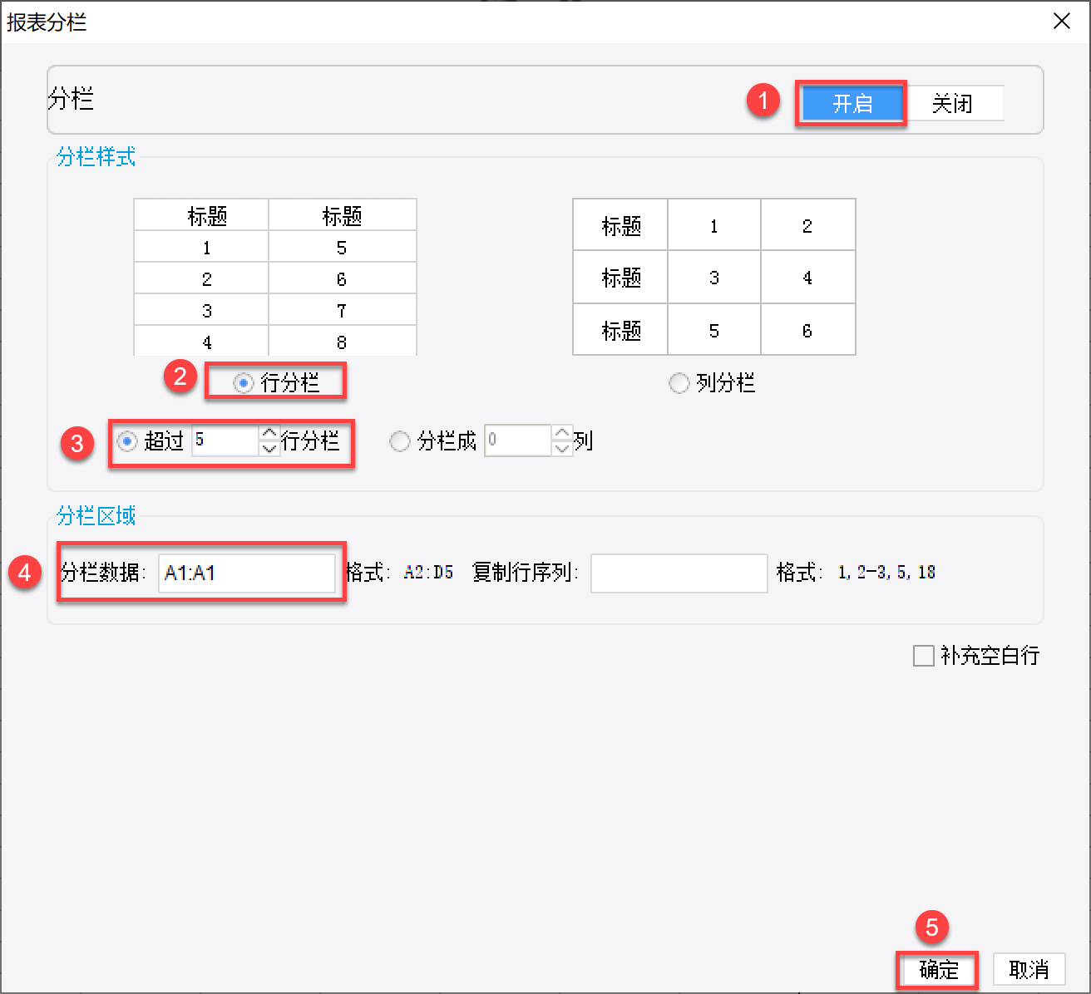
Task: Enable column splitting with the 开启 button
Action: tap(852, 104)
